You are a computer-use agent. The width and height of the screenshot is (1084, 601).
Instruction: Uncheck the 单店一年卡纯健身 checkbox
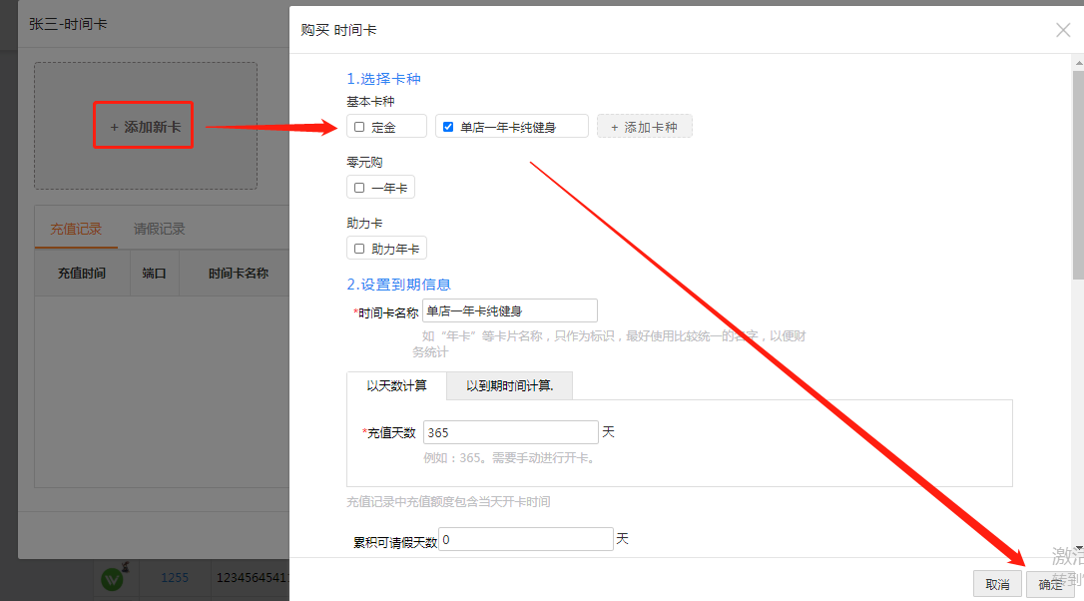tap(448, 127)
